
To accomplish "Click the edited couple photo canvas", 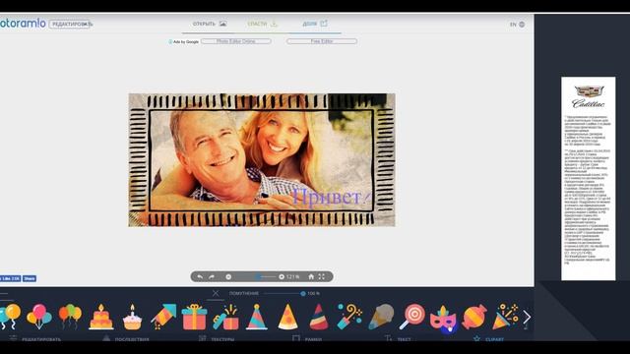I will point(262,160).
